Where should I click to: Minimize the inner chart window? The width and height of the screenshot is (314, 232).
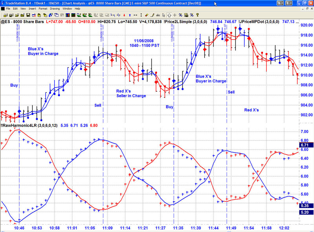(x=303, y=9)
